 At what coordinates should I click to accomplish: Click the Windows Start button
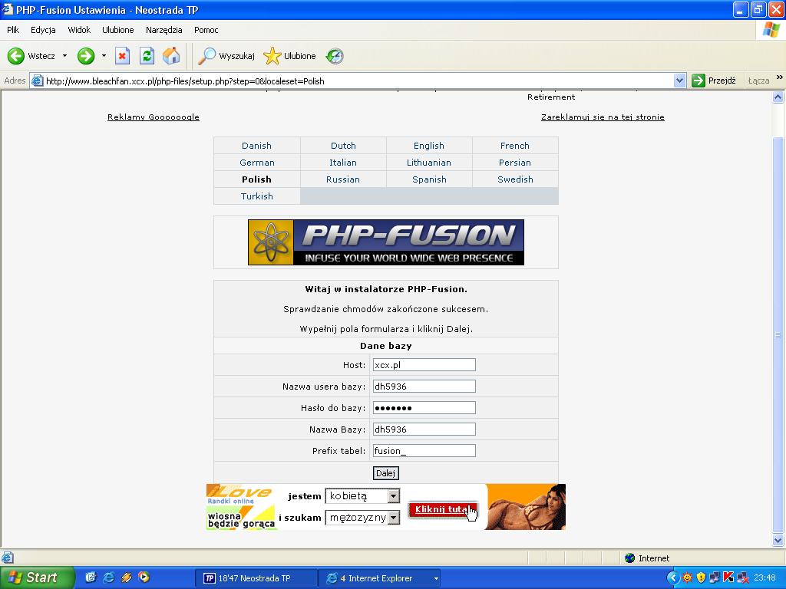pyautogui.click(x=37, y=578)
